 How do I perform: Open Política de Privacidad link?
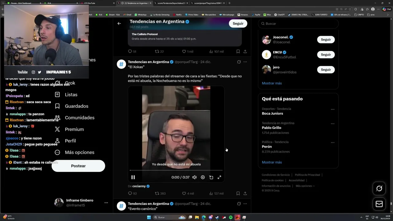coord(307,175)
